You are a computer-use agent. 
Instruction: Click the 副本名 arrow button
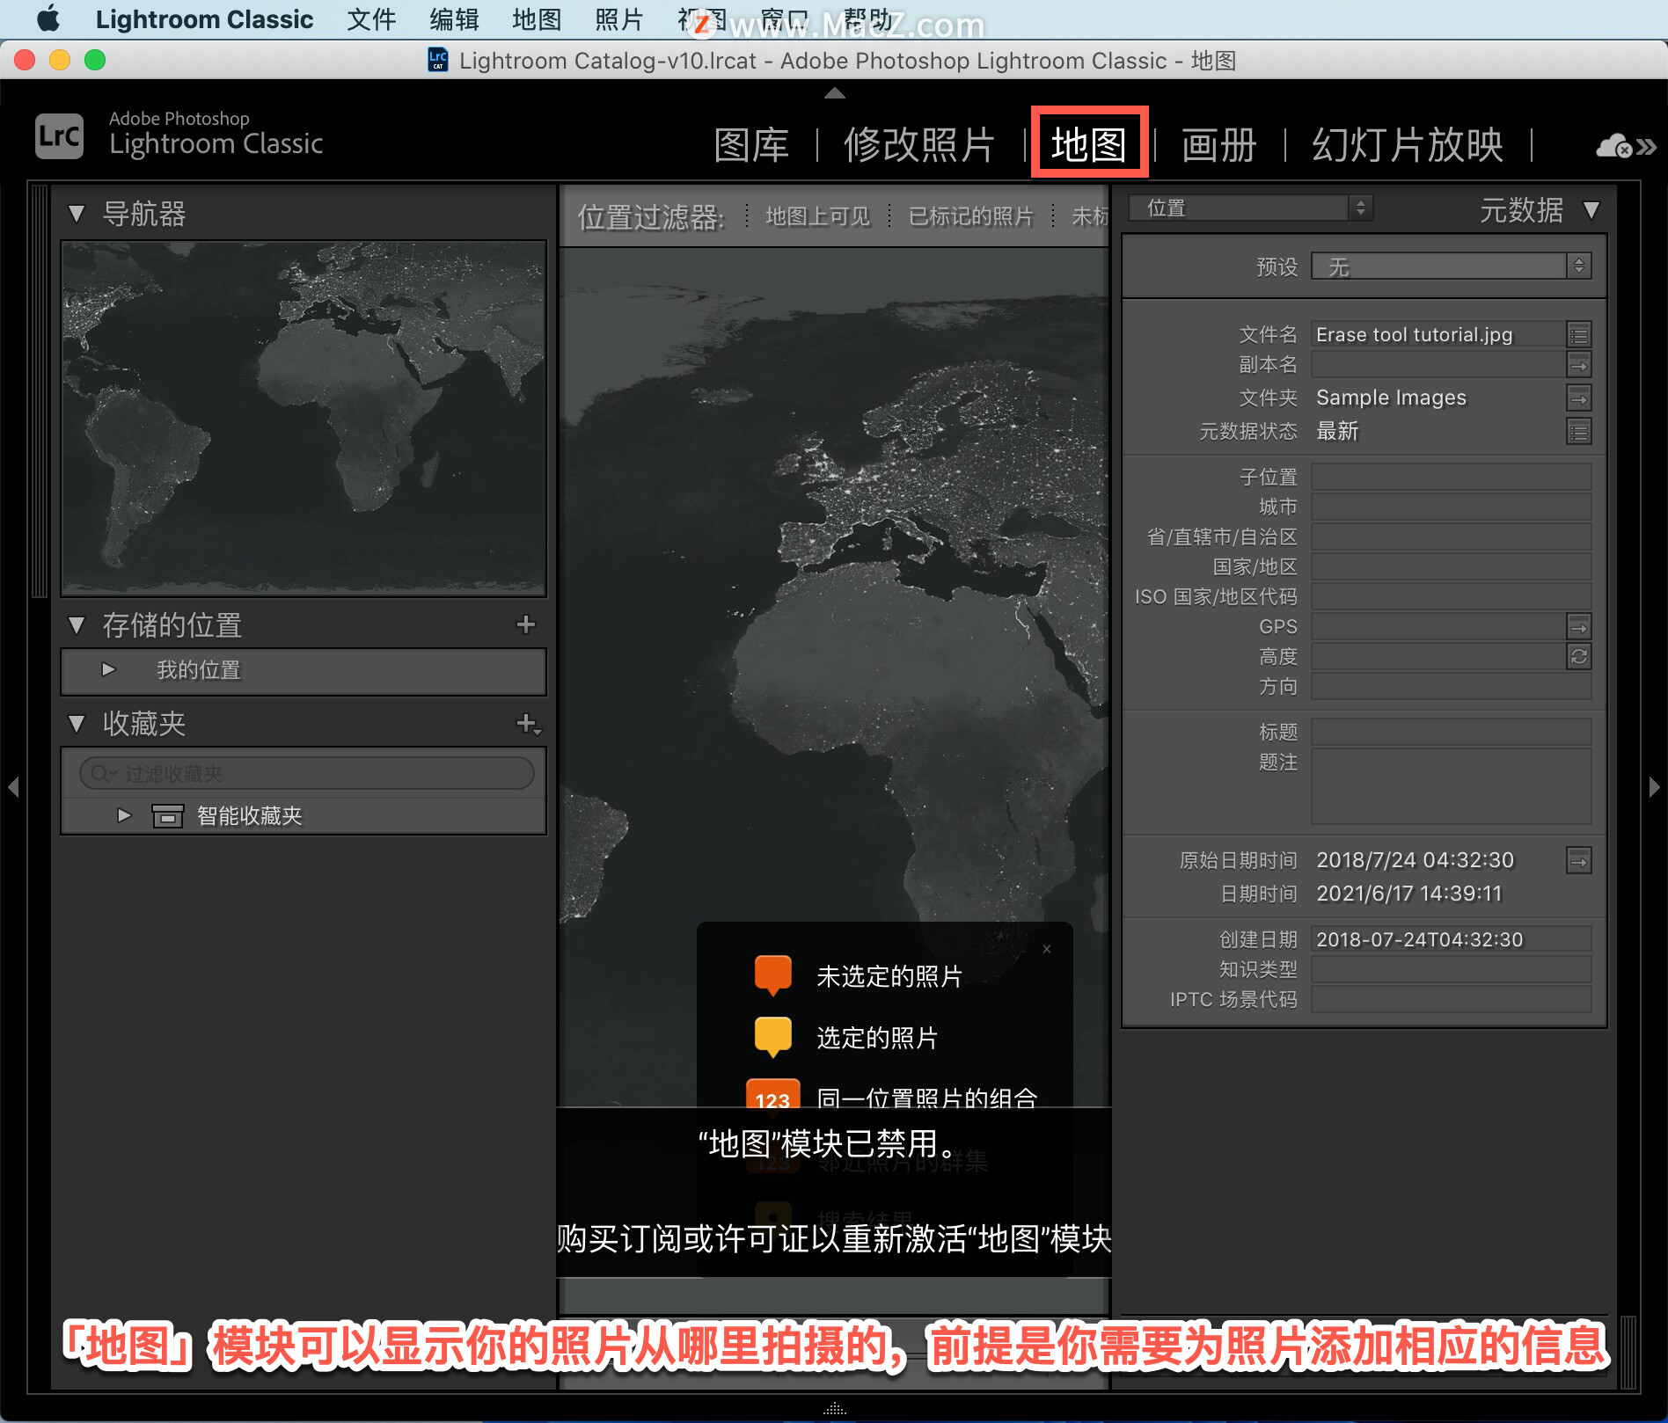1579,365
